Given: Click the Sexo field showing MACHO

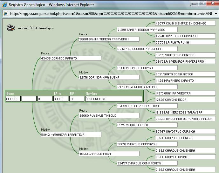Looking at the screenshot, I should click(x=13, y=99).
